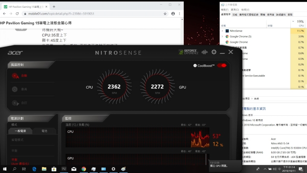
Task: Open Chrome three-dot menu
Action: (x=180, y=14)
